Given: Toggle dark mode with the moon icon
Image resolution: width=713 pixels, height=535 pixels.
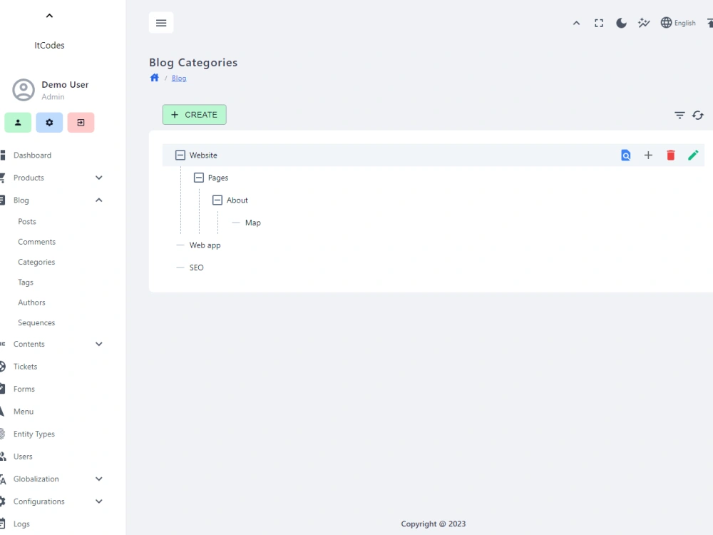Looking at the screenshot, I should pos(621,22).
